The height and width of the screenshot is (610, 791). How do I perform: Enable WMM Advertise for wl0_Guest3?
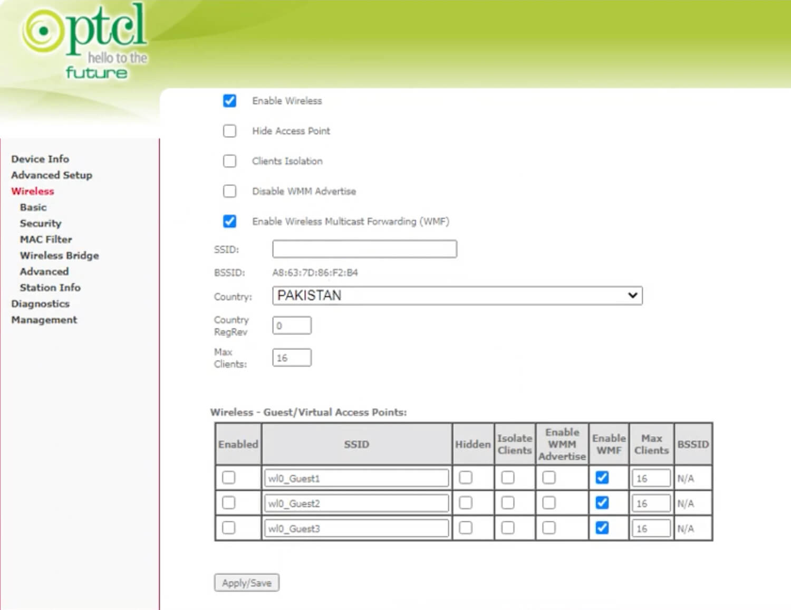pyautogui.click(x=549, y=528)
